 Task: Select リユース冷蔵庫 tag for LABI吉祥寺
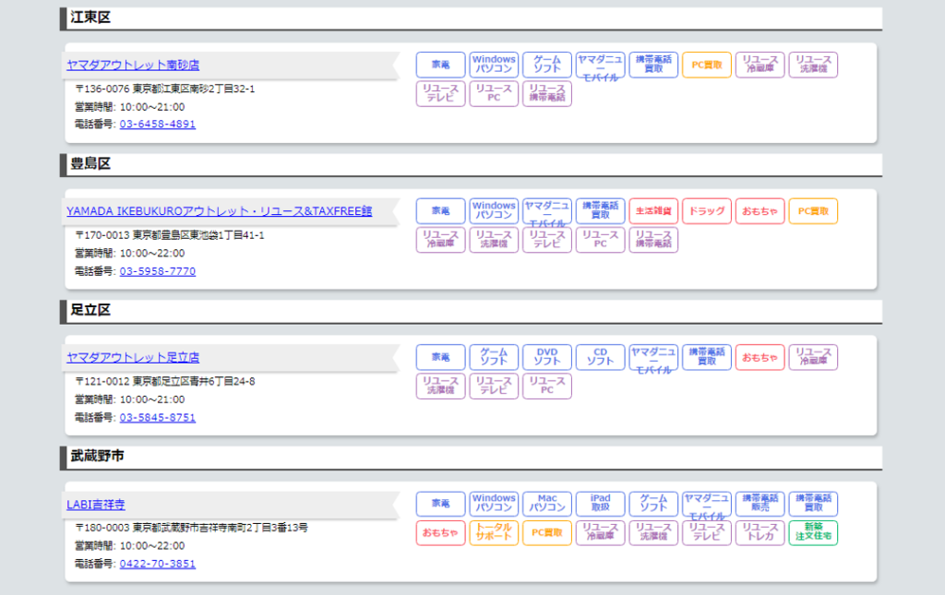(x=600, y=533)
